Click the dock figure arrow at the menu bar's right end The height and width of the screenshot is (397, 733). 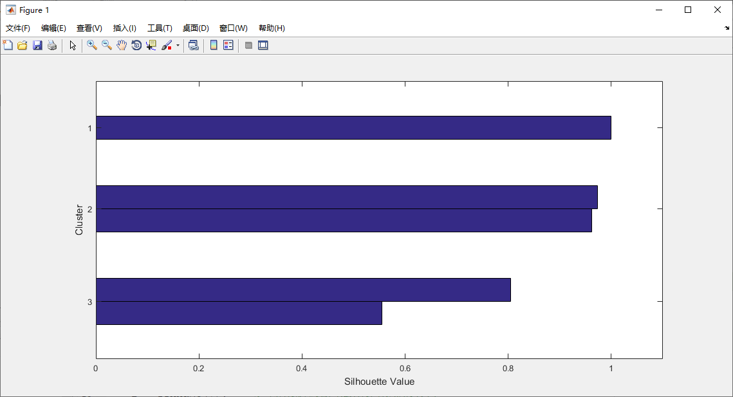[x=727, y=28]
